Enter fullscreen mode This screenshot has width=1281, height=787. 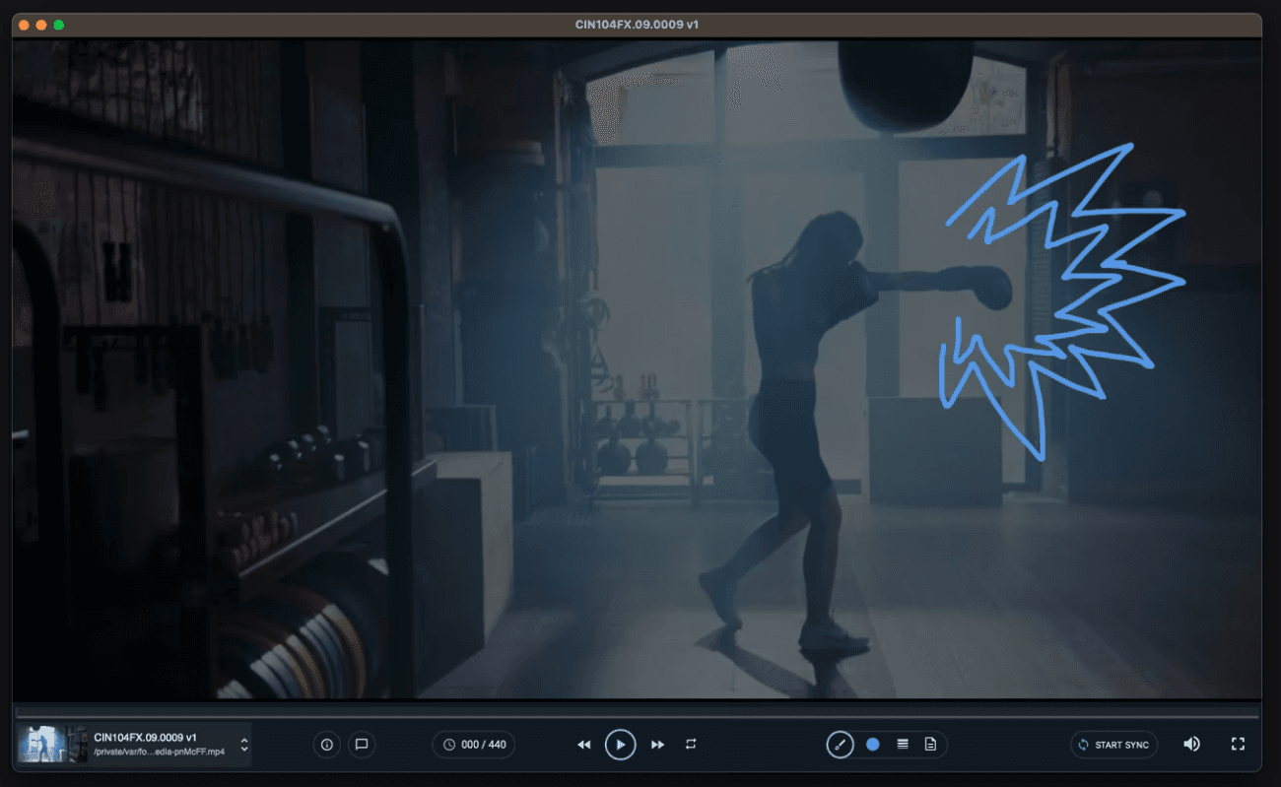click(x=1238, y=745)
